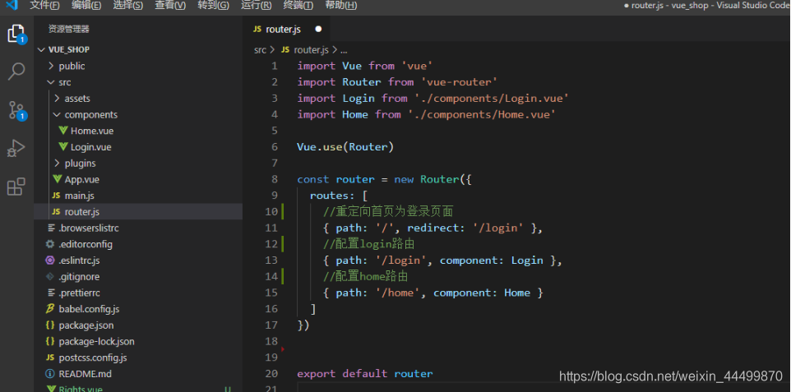
Task: Click './components/Home.vue' import path
Action: pos(482,114)
